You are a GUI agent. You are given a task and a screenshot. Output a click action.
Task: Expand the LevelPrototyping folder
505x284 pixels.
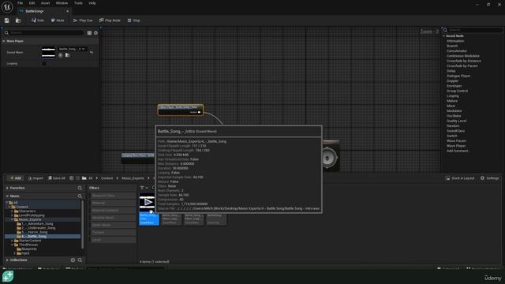click(12, 215)
